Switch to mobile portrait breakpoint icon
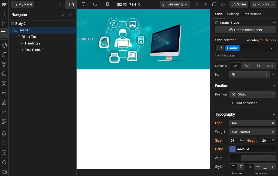Image resolution: width=278 pixels, height=176 pixels. click(x=107, y=4)
